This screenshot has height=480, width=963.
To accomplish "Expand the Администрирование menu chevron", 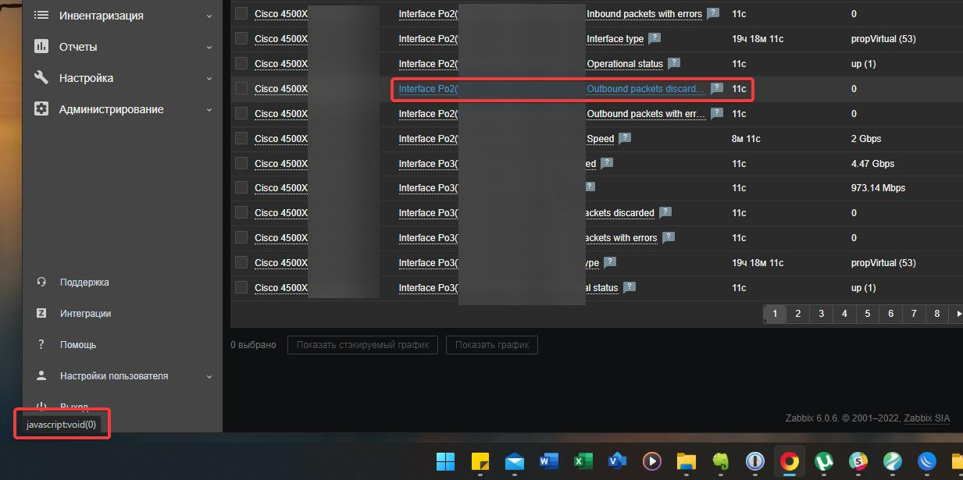I will click(209, 109).
